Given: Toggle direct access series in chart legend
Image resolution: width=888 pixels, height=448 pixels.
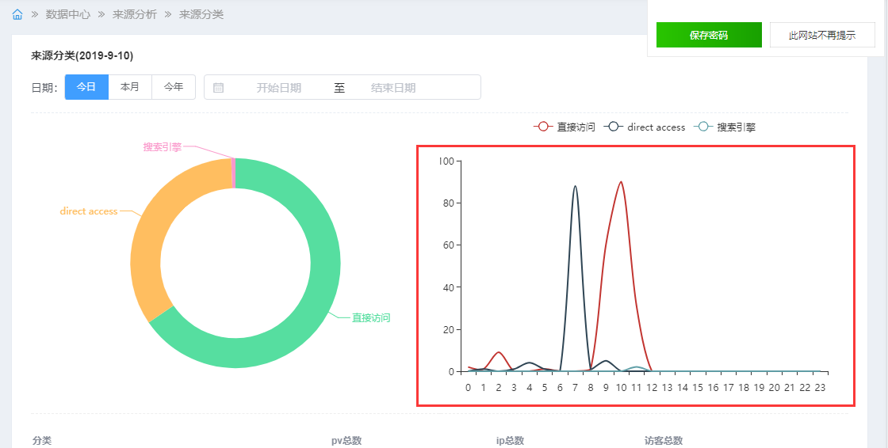Looking at the screenshot, I should point(645,127).
